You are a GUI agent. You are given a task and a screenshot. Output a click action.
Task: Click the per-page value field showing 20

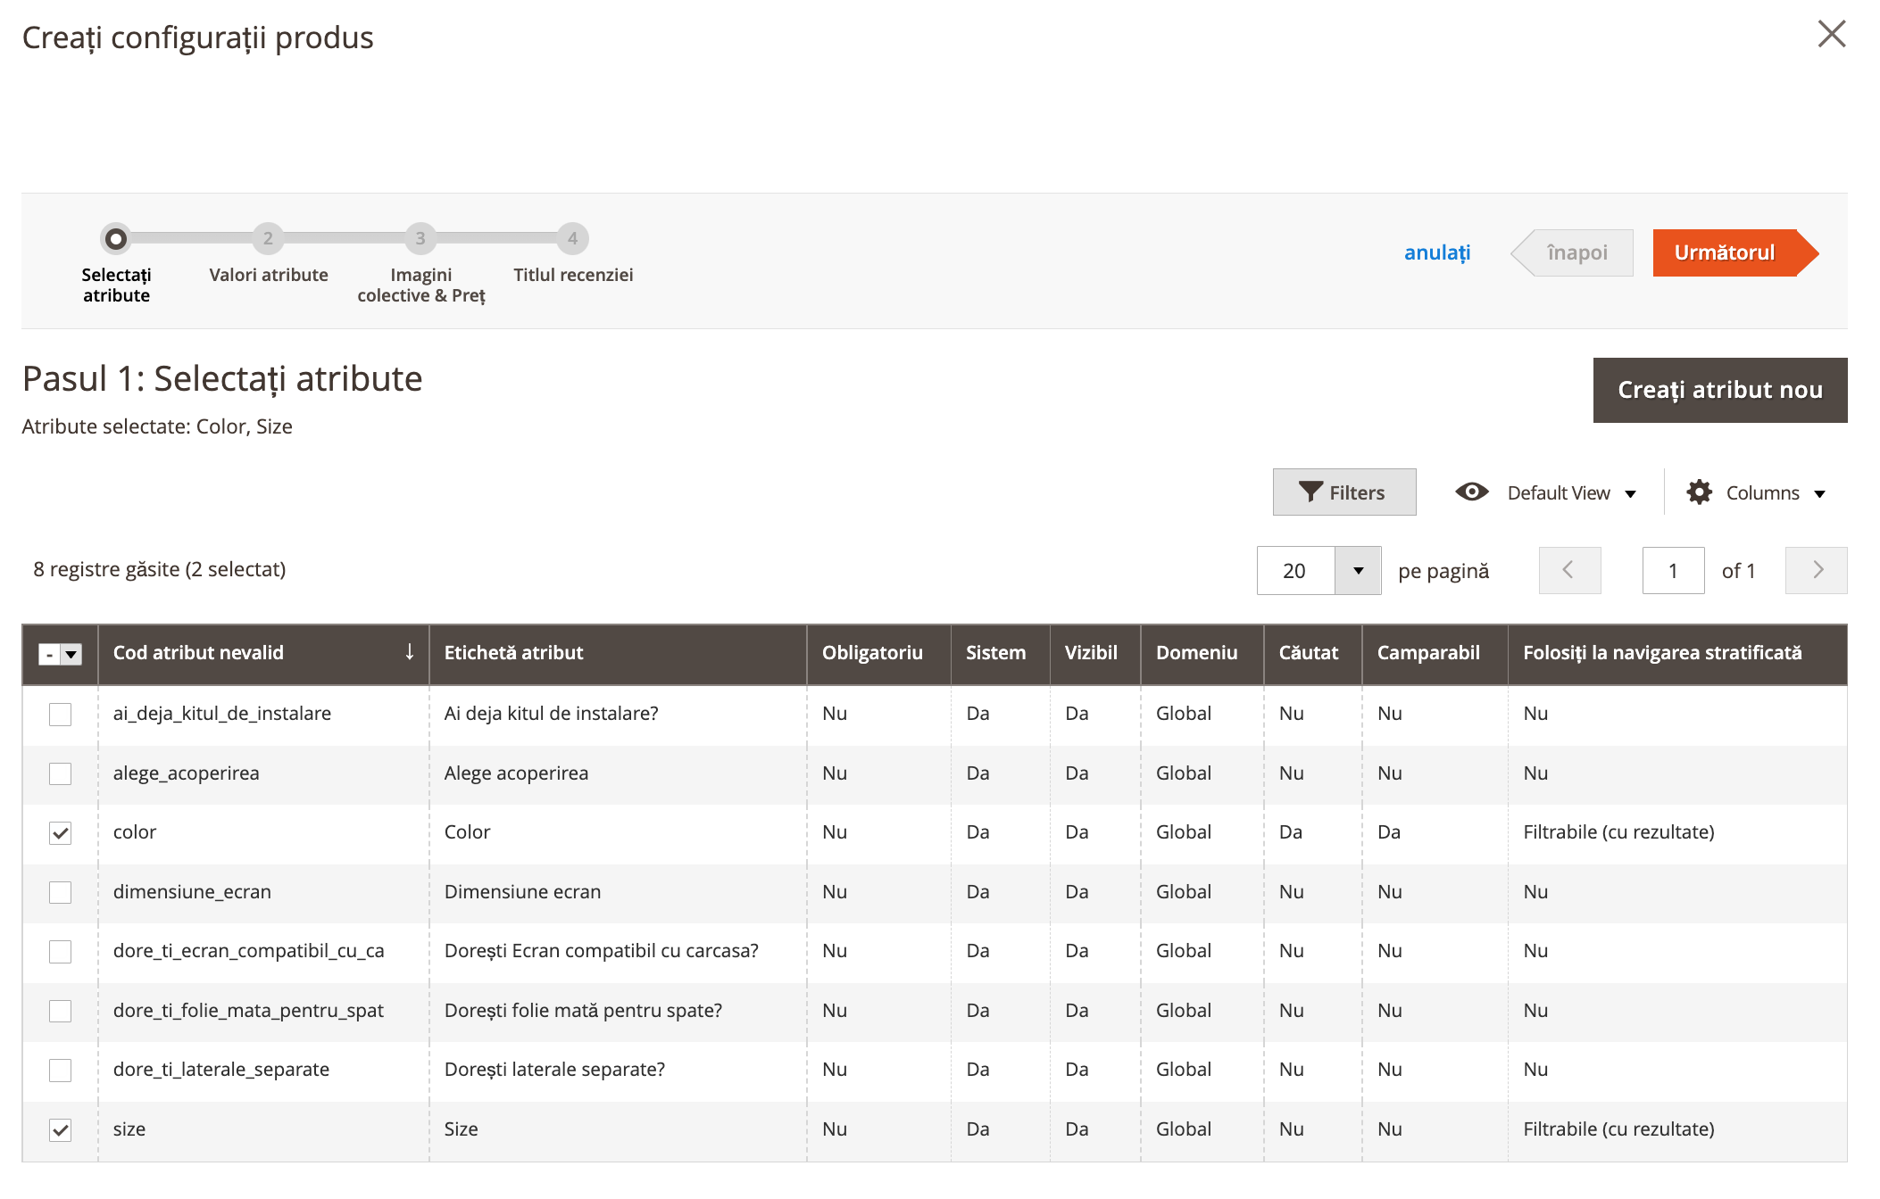[x=1295, y=570]
